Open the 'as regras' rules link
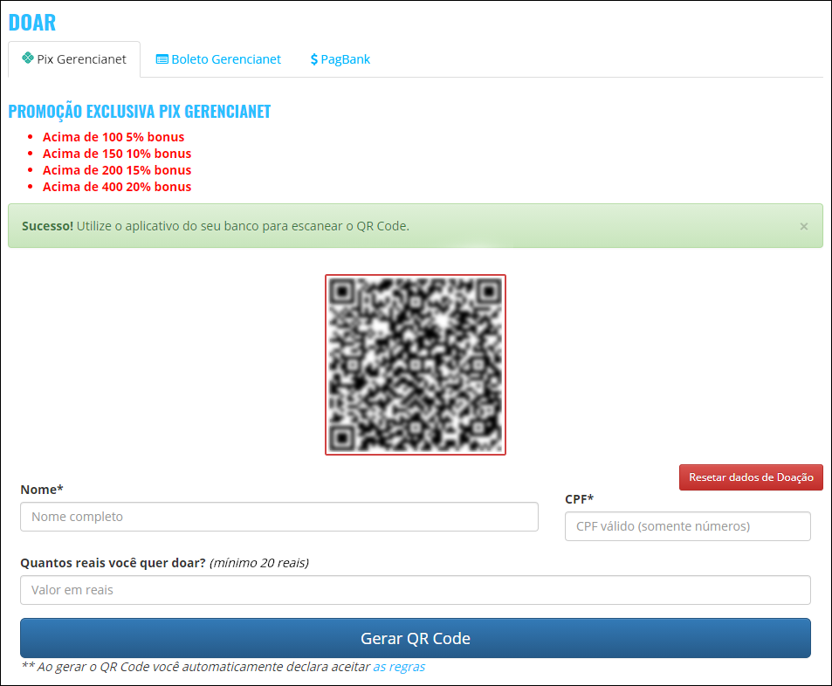This screenshot has width=832, height=686. click(x=399, y=667)
